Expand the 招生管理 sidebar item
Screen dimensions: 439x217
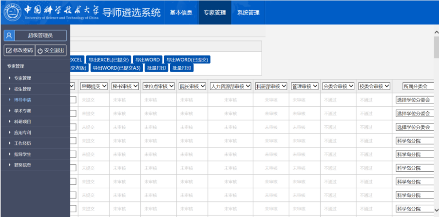coord(22,89)
